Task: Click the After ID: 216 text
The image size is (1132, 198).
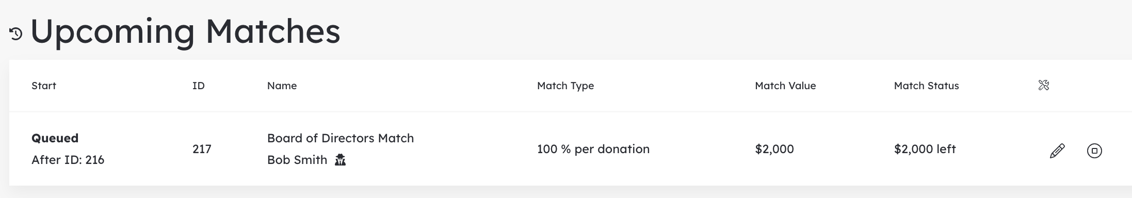Action: [x=68, y=160]
